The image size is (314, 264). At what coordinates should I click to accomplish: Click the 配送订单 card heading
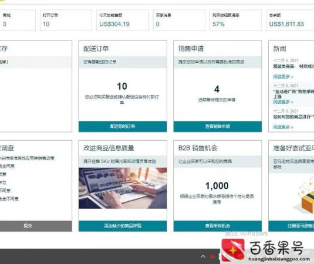96,49
